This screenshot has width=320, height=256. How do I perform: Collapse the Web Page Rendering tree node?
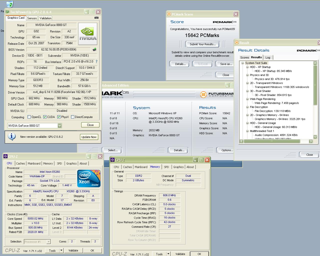pyautogui.click(x=247, y=99)
